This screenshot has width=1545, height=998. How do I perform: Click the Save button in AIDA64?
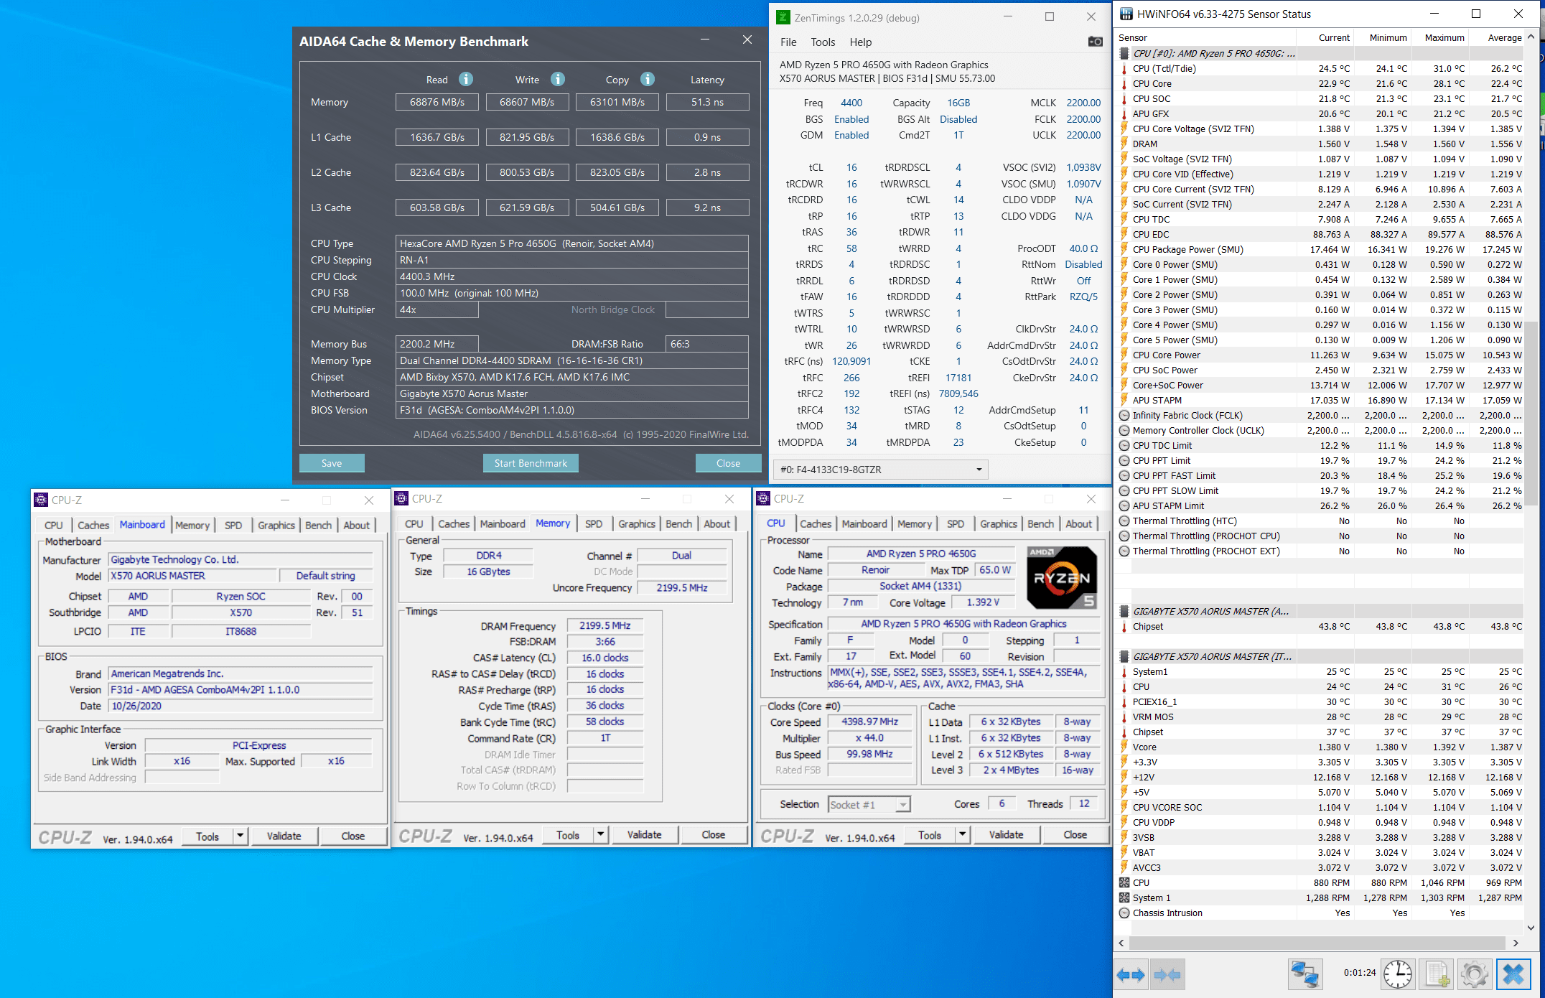coord(332,463)
